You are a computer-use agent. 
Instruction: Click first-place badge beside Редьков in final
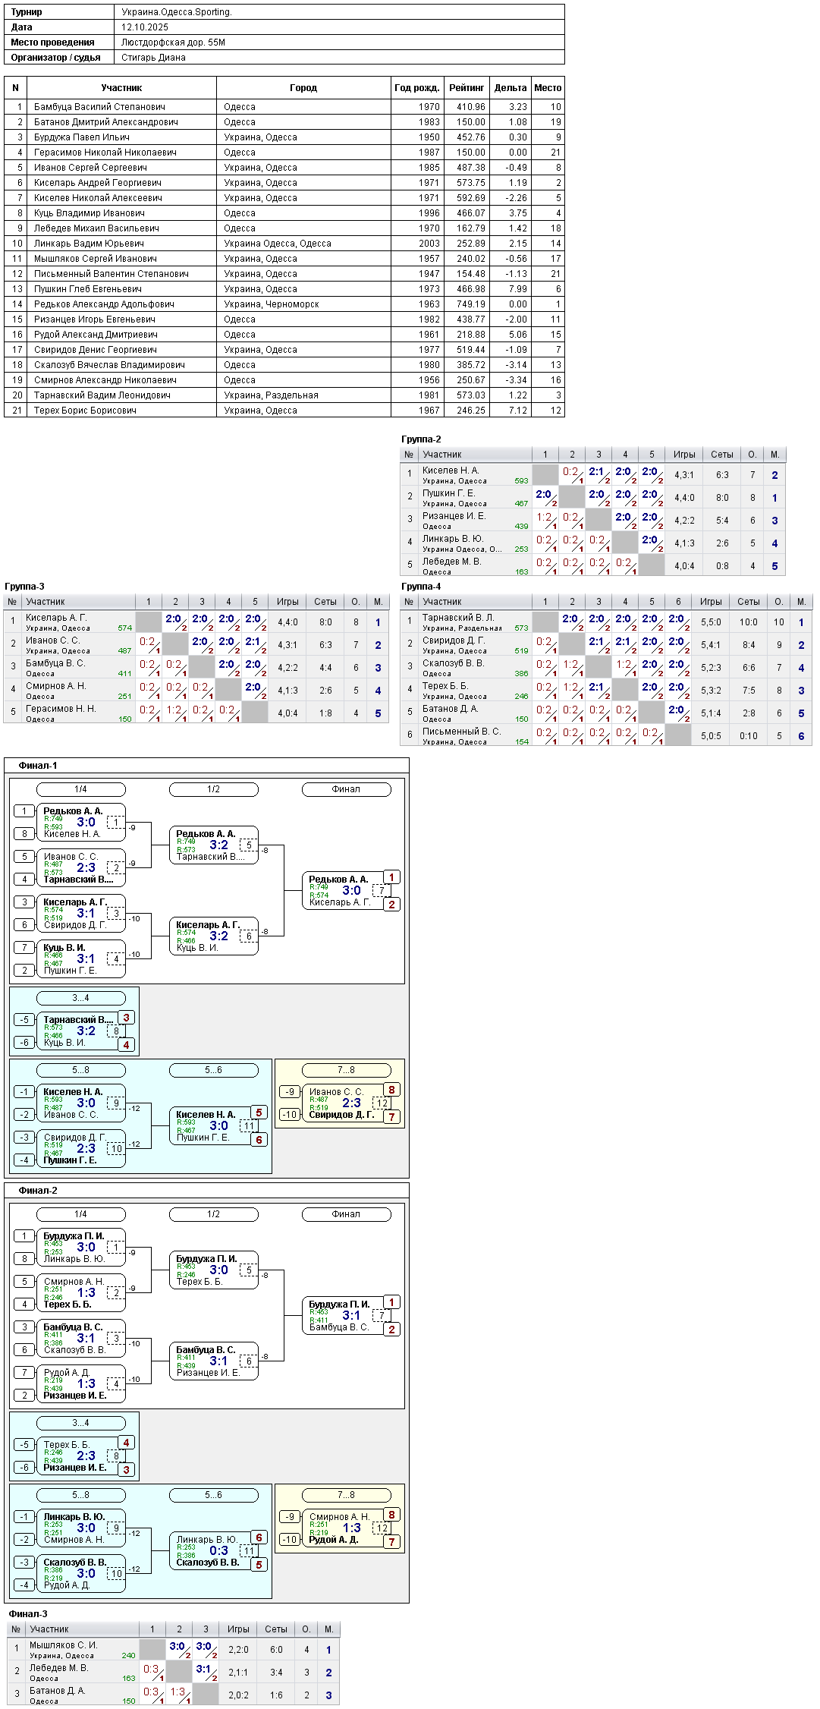click(391, 877)
